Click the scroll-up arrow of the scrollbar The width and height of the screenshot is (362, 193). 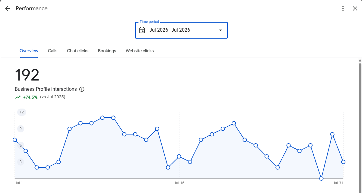360,60
